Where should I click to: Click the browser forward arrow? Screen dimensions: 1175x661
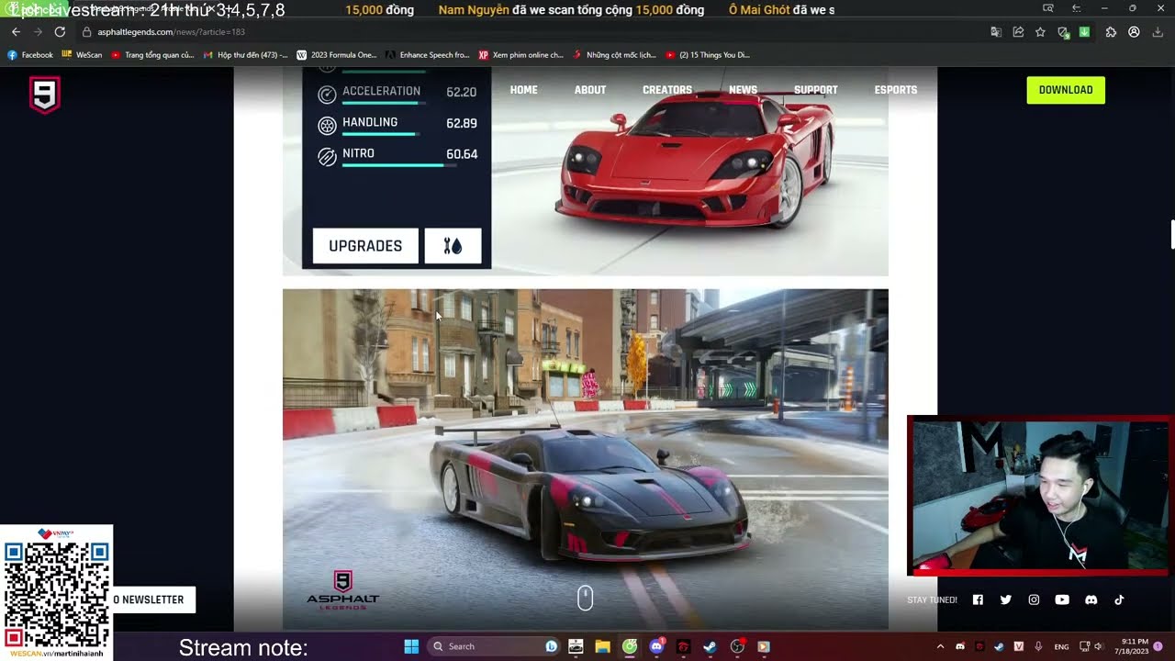(x=38, y=32)
